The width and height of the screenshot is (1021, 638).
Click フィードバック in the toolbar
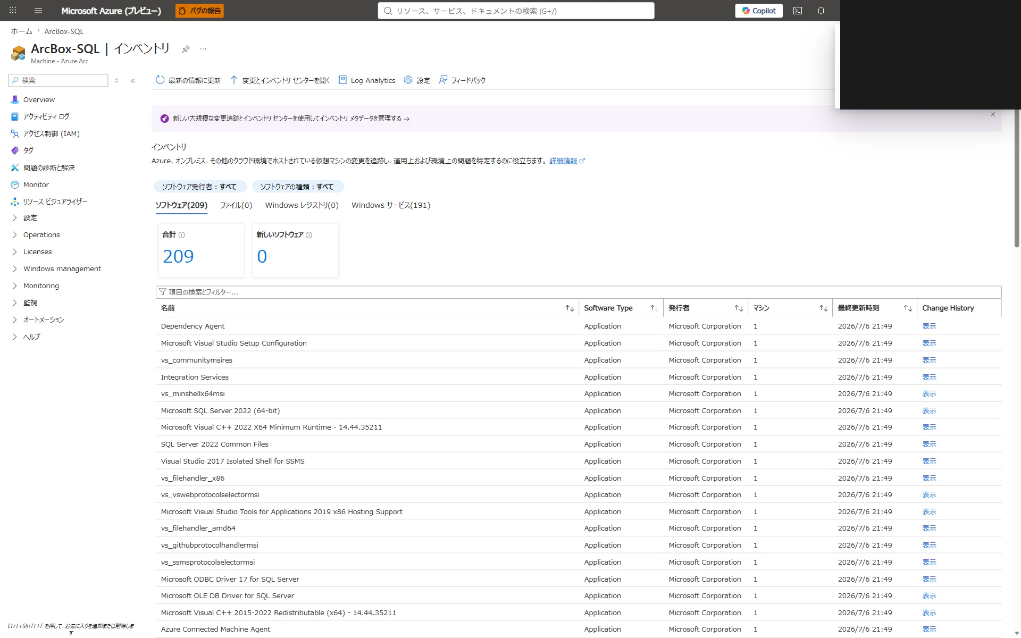point(462,80)
